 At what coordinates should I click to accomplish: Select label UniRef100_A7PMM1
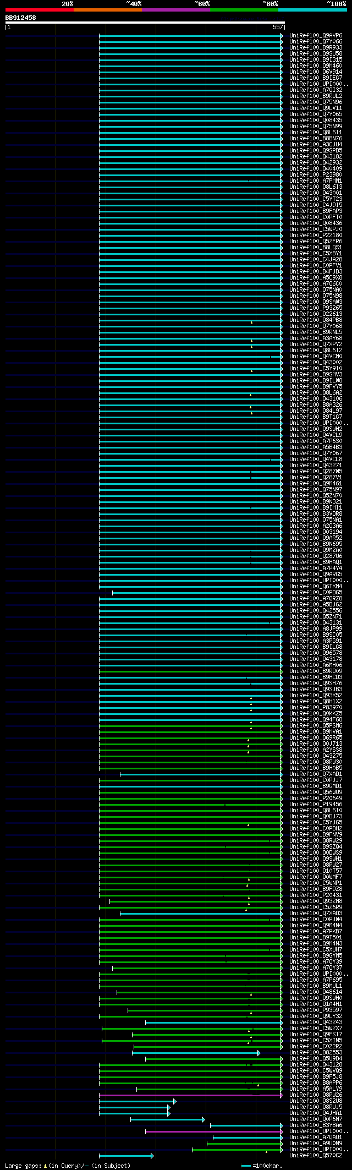click(316, 181)
